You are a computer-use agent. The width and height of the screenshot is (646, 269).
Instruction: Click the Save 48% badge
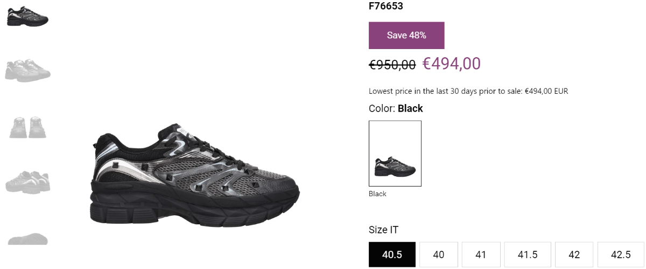(x=406, y=35)
